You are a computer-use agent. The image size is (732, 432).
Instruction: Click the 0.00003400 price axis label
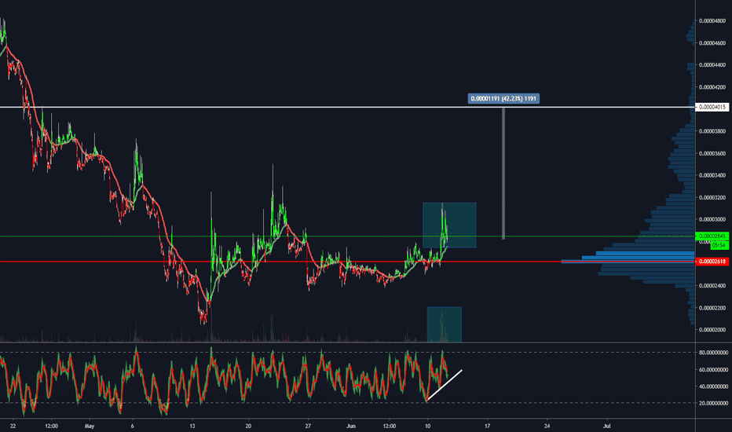712,175
